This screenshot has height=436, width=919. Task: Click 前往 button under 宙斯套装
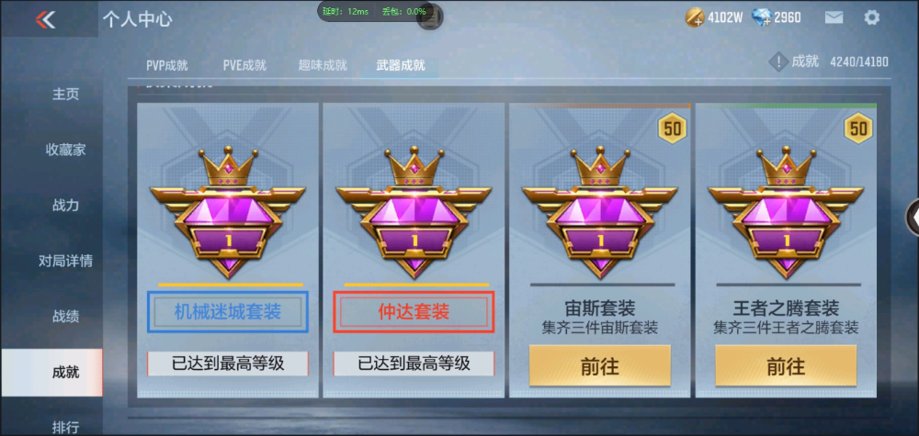tap(599, 365)
